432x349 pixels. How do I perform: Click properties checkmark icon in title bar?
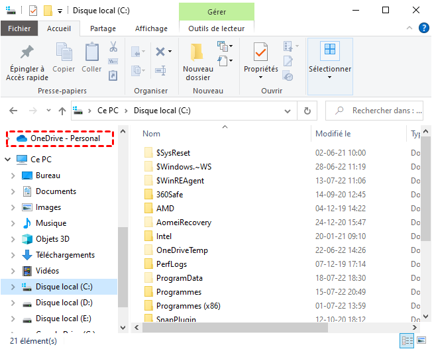[33, 11]
